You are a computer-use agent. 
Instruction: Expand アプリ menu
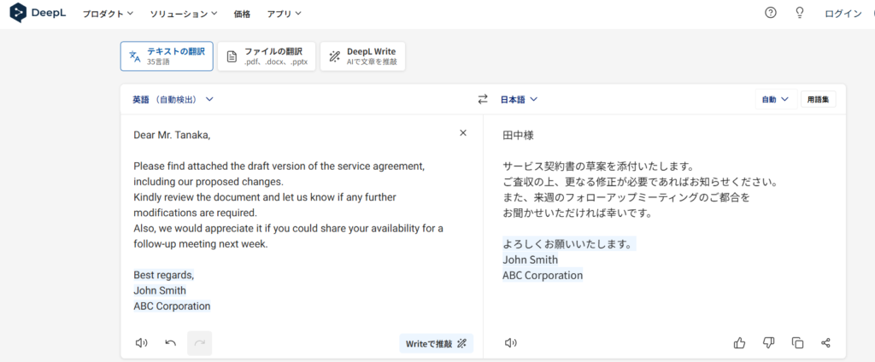pyautogui.click(x=284, y=14)
